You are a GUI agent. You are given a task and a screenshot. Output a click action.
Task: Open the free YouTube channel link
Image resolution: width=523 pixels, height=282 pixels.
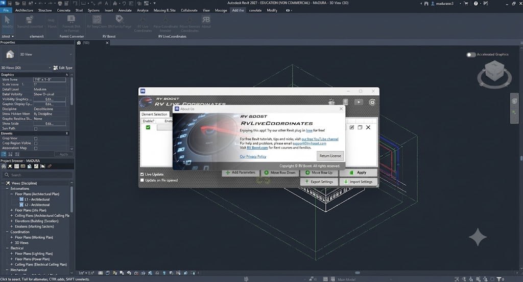[320, 139]
